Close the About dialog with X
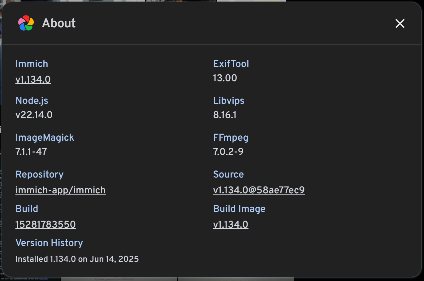The width and height of the screenshot is (424, 281). pyautogui.click(x=400, y=23)
